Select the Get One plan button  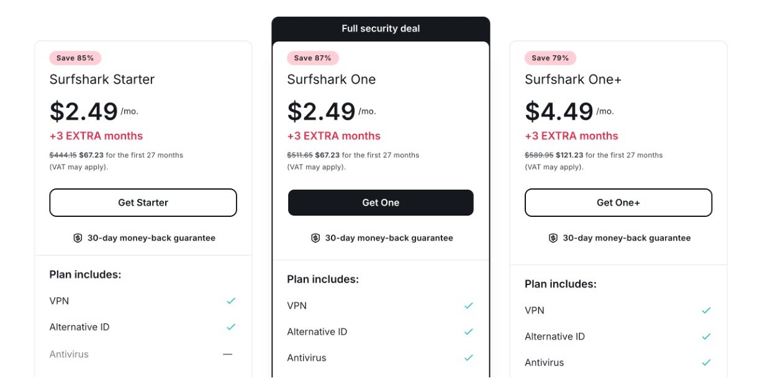381,203
